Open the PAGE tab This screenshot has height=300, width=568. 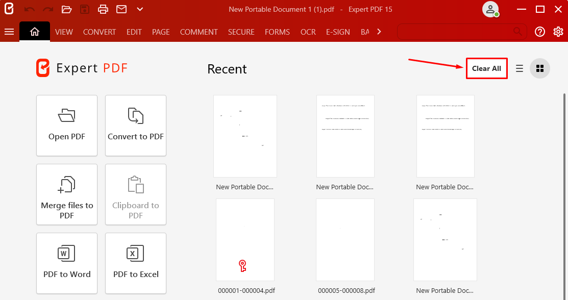click(x=161, y=32)
